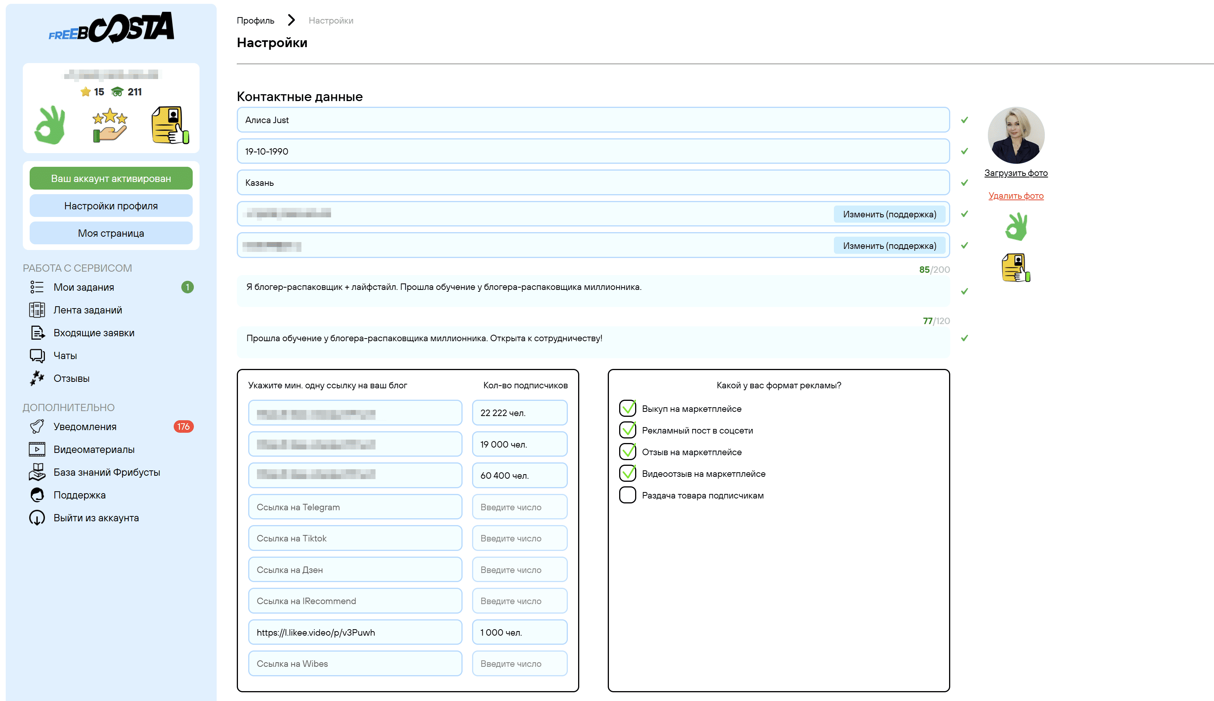
Task: Click the Мои задания list icon
Action: pos(36,287)
